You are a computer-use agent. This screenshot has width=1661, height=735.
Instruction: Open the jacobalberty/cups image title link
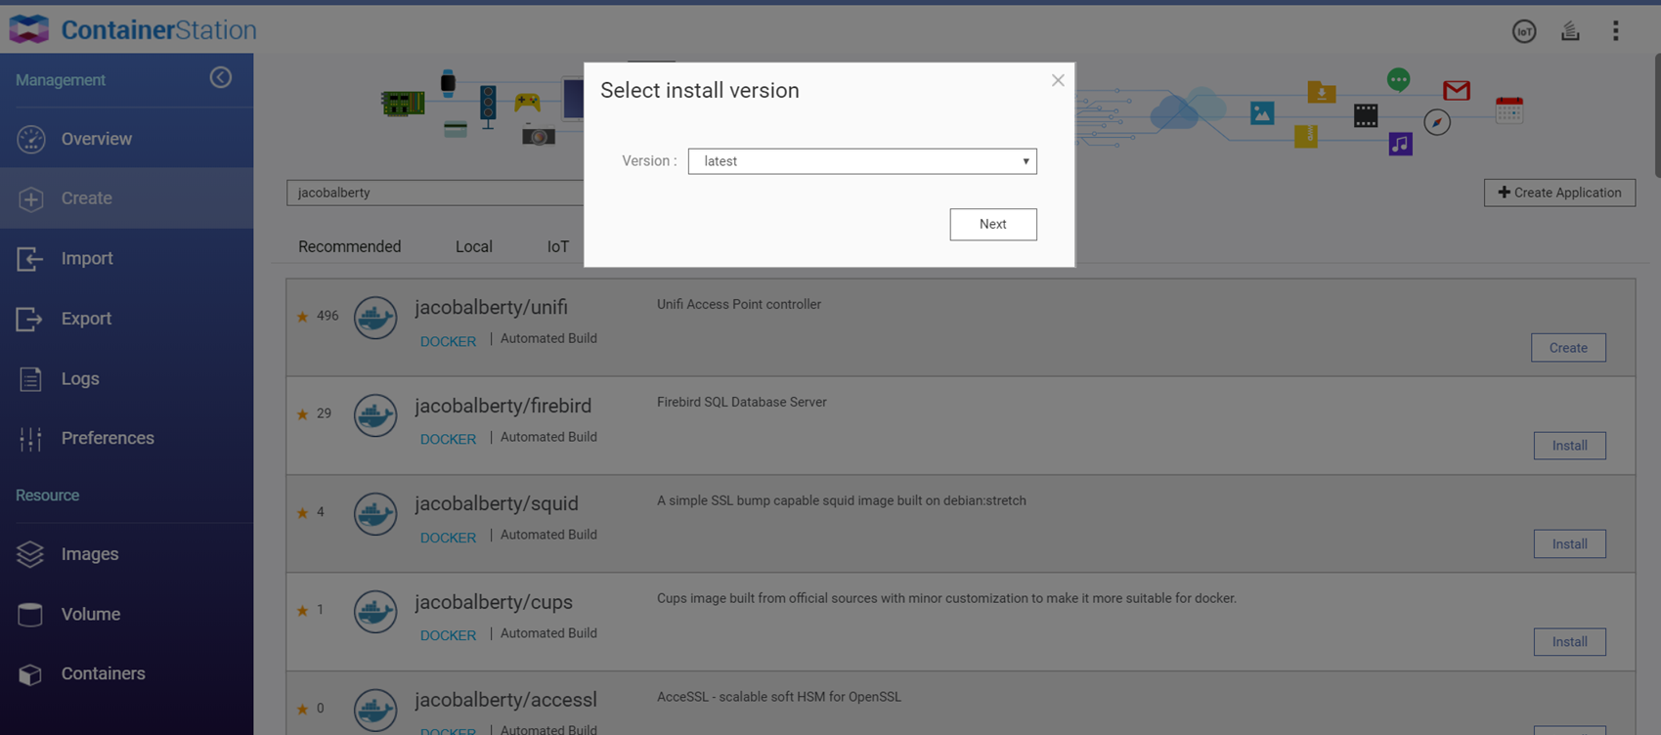tap(494, 602)
